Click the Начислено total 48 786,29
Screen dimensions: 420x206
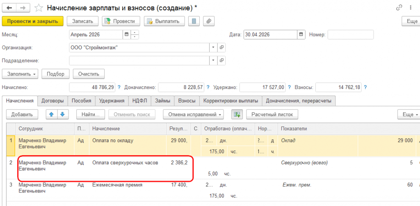coord(92,87)
